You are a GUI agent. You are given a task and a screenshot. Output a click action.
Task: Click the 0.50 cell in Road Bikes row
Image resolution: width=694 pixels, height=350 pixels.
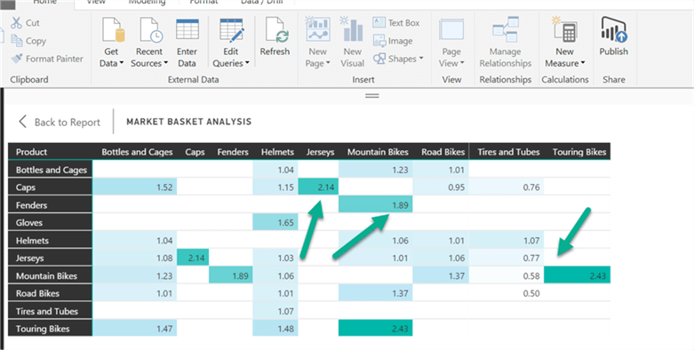tap(507, 293)
